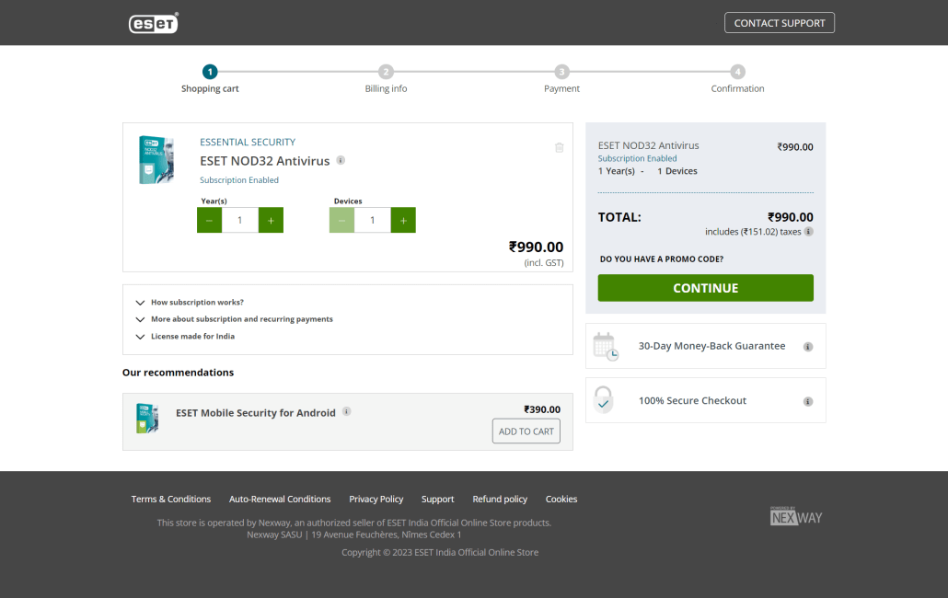Viewport: 948px width, 598px height.
Task: Go to step 4 Confirmation
Action: (x=737, y=79)
